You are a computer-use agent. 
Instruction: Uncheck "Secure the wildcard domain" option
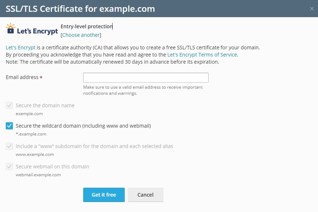tap(9, 126)
